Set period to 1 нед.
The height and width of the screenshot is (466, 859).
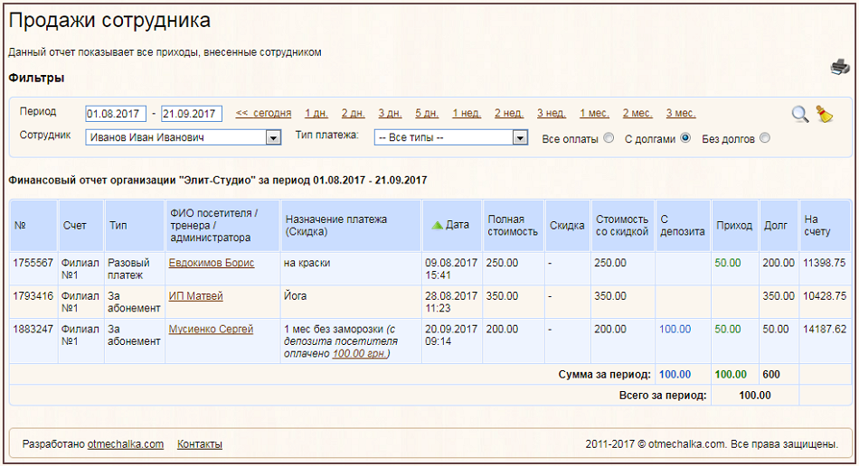(467, 114)
